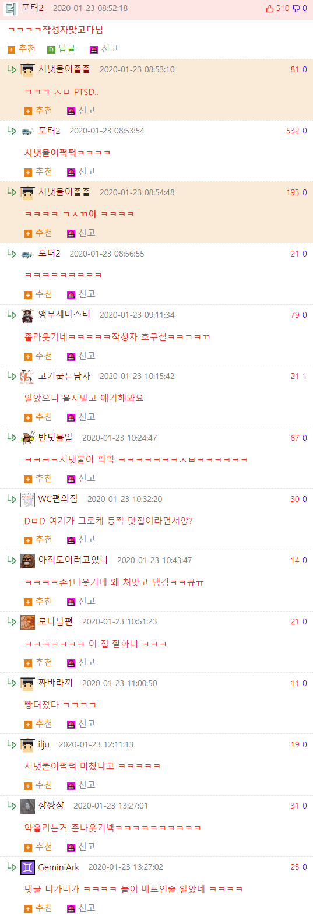The height and width of the screenshot is (917, 313).
Task: Recommend the comment by 로나남편
Action: point(38,662)
